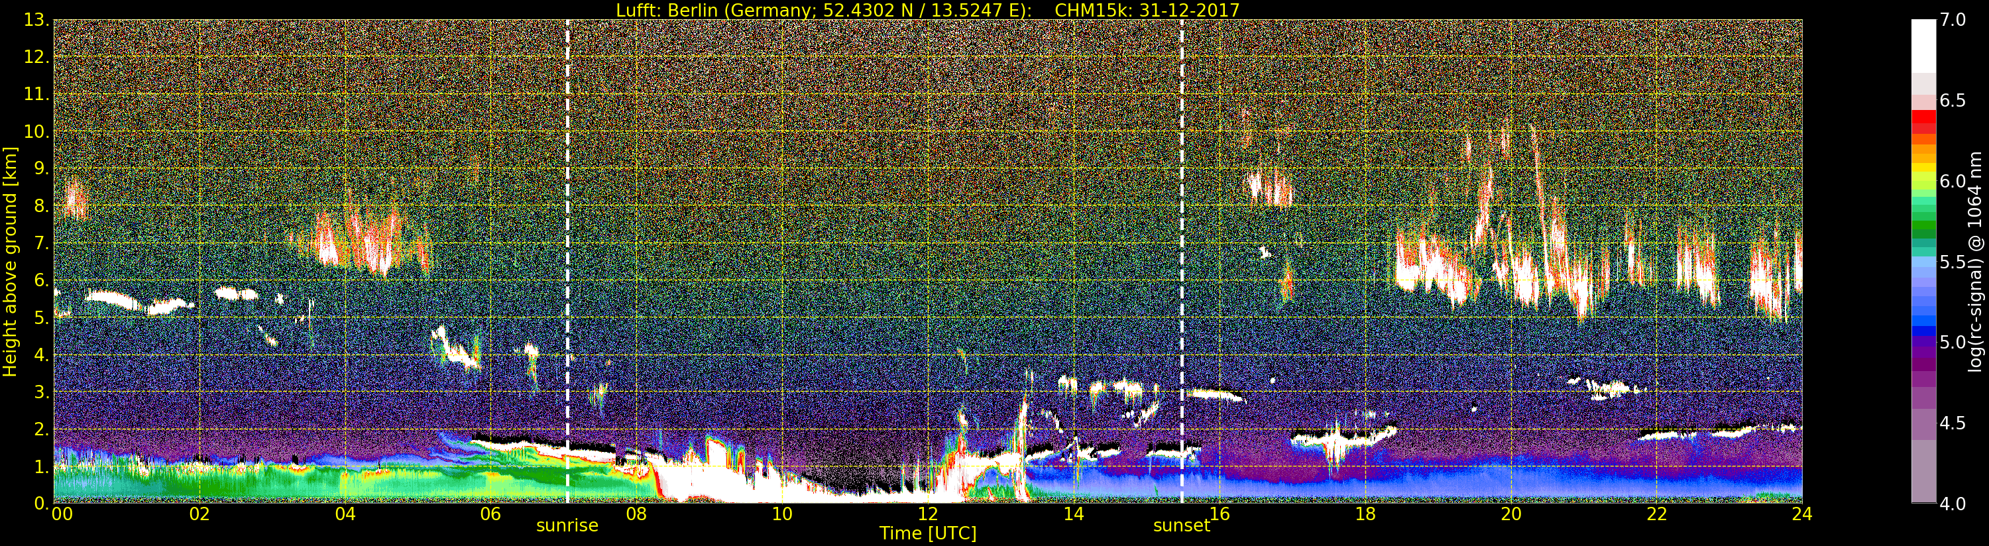Click the time axis tick '14'
1989x546 pixels.
(1073, 514)
